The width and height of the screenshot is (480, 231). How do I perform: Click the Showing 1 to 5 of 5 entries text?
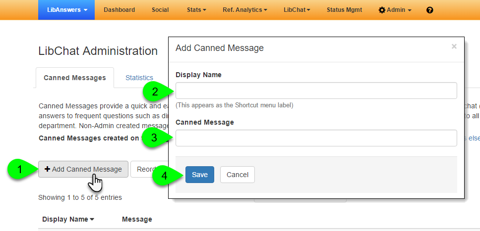(80, 197)
